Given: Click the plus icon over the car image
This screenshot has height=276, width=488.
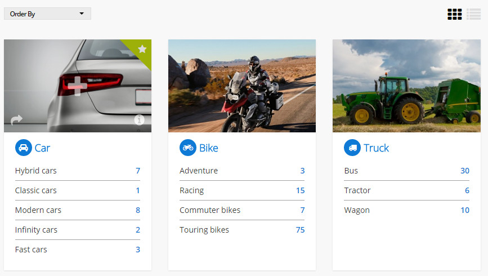Looking at the screenshot, I should pos(77,86).
